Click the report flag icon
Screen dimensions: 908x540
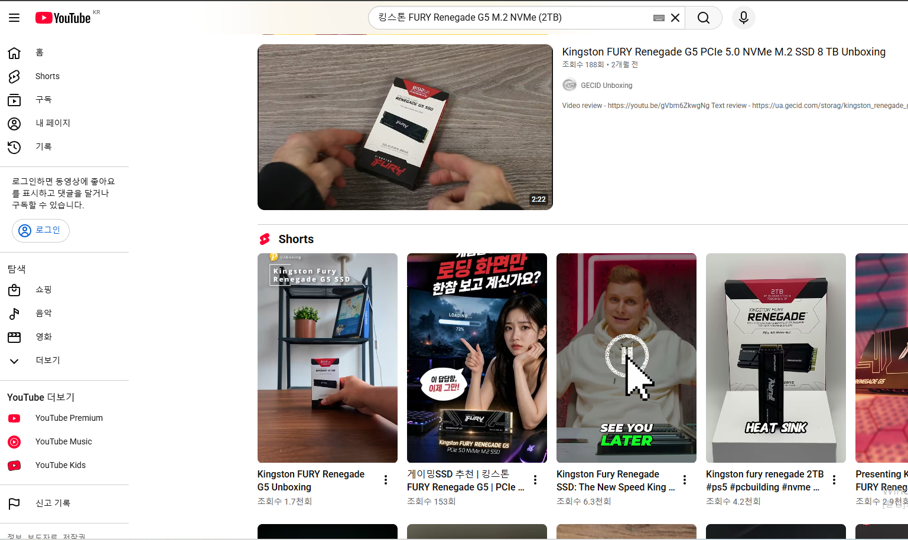click(14, 503)
